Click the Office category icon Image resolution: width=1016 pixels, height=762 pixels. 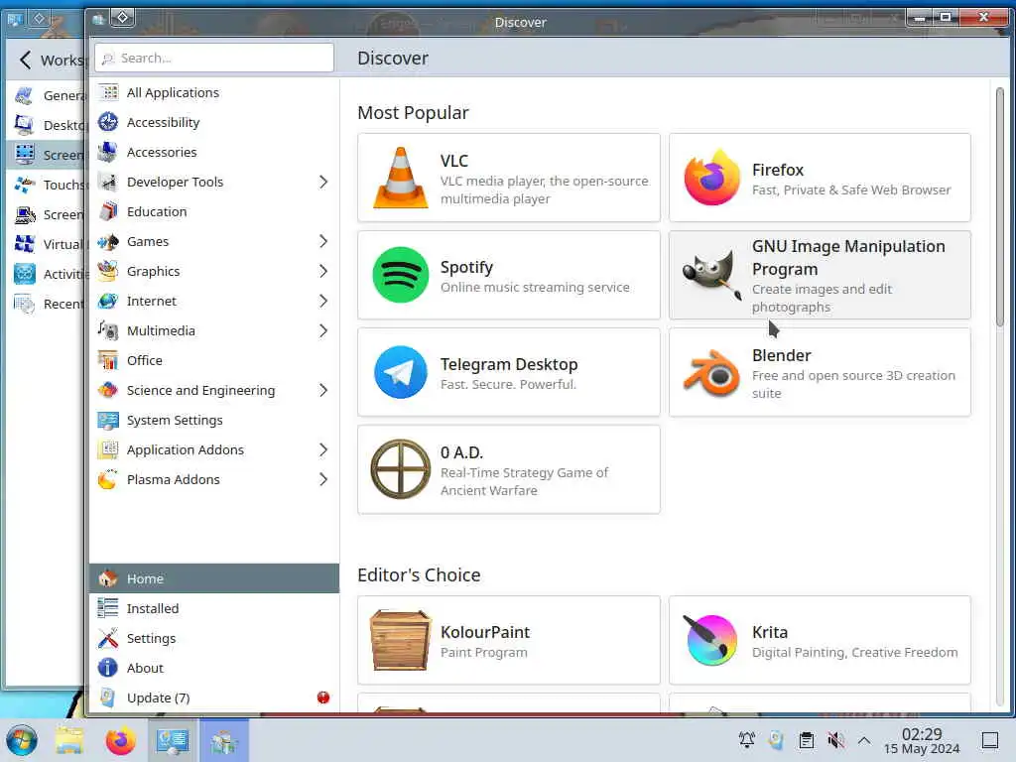[108, 360]
